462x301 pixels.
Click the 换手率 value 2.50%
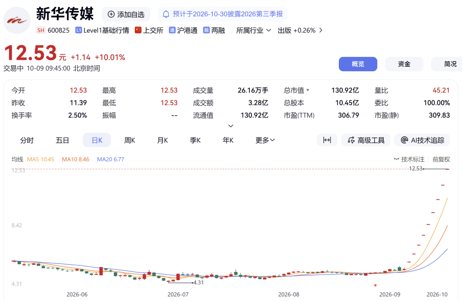point(77,115)
